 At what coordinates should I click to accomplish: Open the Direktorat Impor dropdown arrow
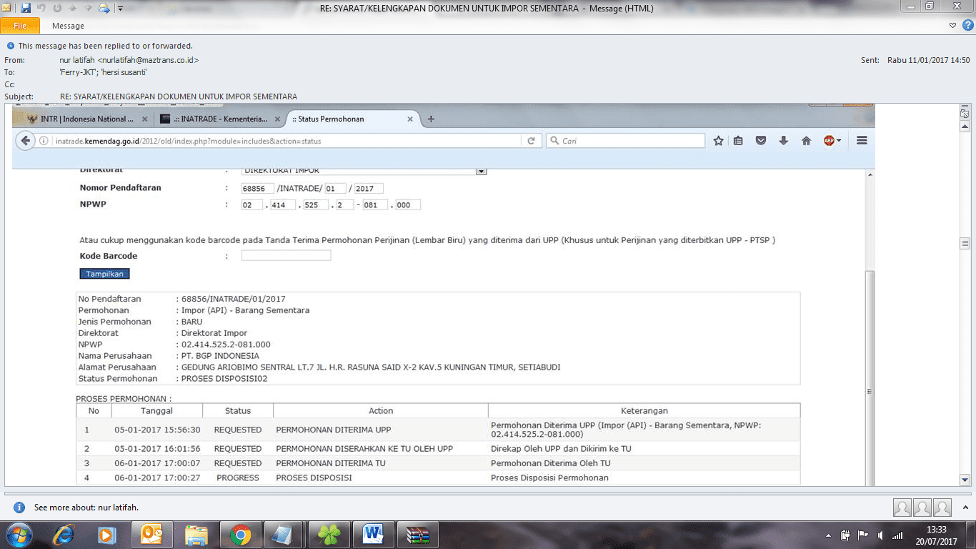[x=482, y=171]
